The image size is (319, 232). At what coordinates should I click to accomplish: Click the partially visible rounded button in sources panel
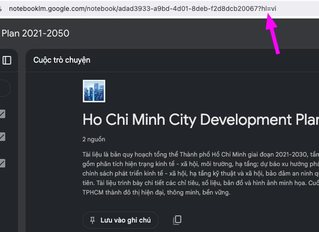tap(4, 88)
